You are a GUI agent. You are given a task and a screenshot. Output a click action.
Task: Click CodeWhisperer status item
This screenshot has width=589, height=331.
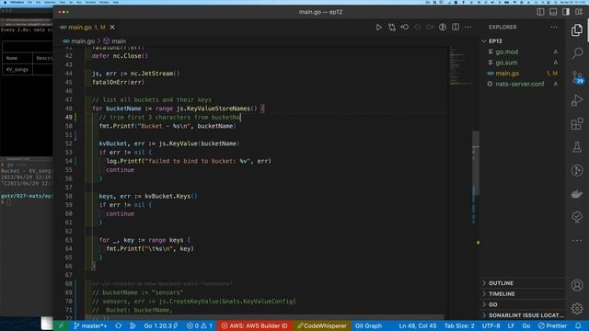click(x=322, y=325)
